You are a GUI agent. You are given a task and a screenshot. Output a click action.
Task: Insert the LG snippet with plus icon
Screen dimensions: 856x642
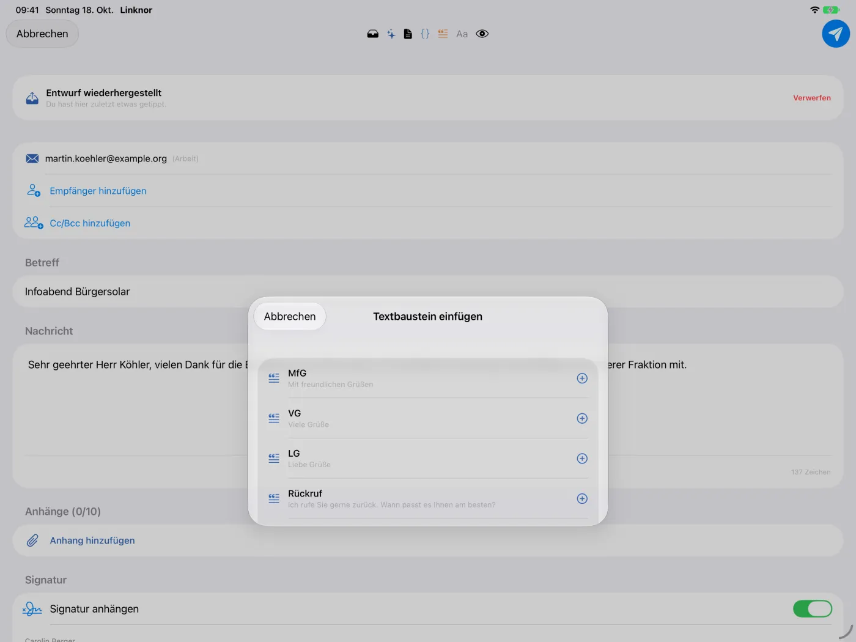click(x=582, y=459)
